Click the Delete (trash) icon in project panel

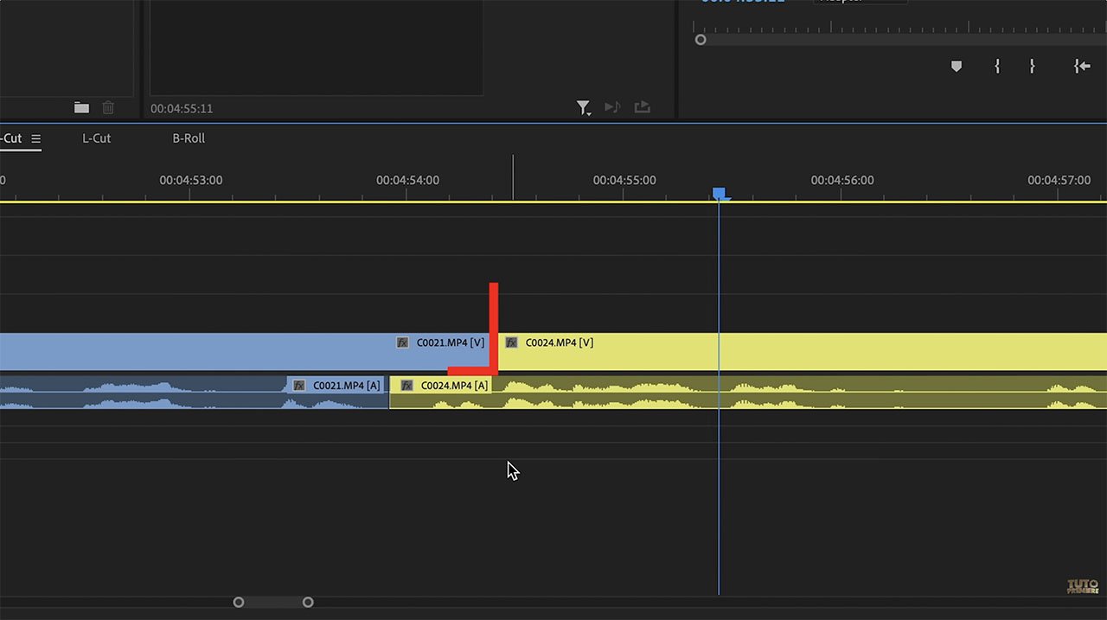coord(108,107)
